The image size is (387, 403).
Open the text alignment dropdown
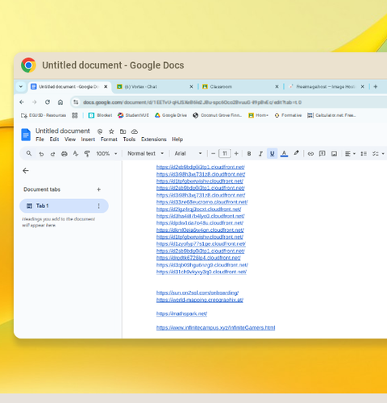[350, 154]
